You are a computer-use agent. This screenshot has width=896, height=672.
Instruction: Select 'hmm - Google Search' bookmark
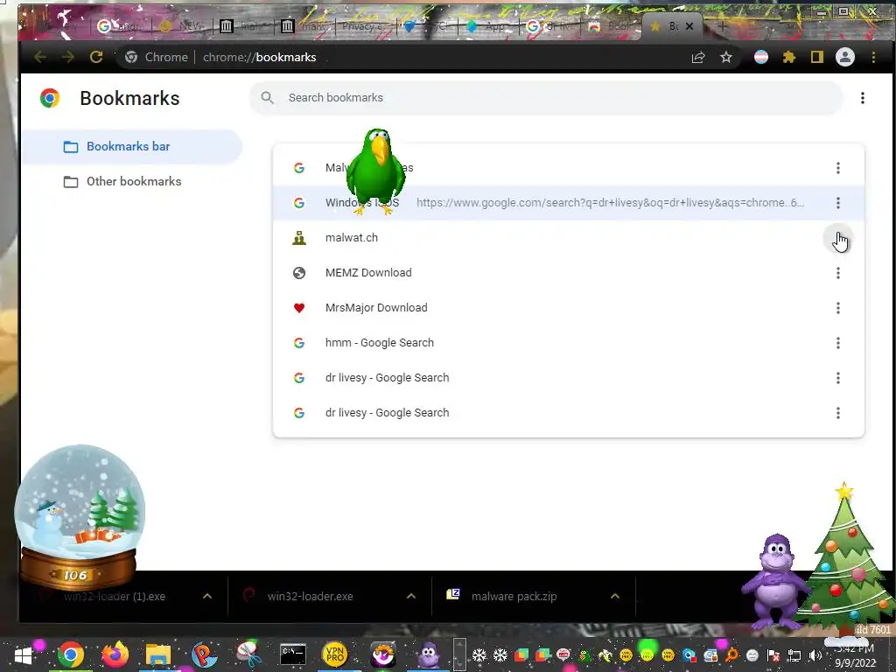tap(569, 343)
